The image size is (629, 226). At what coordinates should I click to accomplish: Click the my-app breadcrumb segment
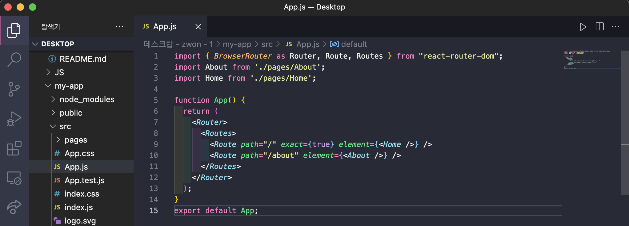point(237,44)
